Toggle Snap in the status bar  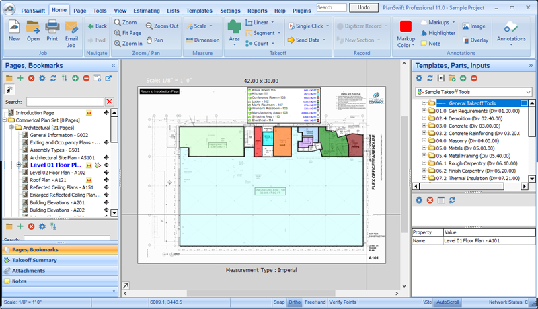[279, 302]
